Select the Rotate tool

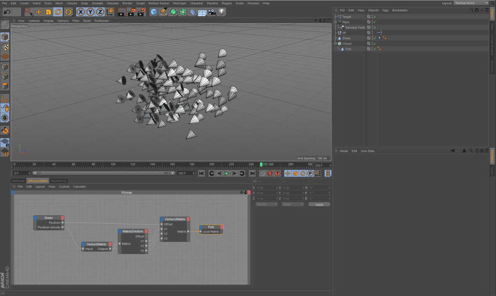coord(59,12)
